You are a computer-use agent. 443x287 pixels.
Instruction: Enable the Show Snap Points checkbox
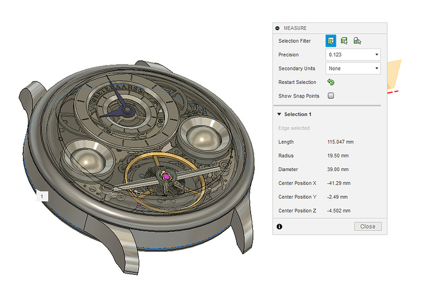click(x=331, y=95)
